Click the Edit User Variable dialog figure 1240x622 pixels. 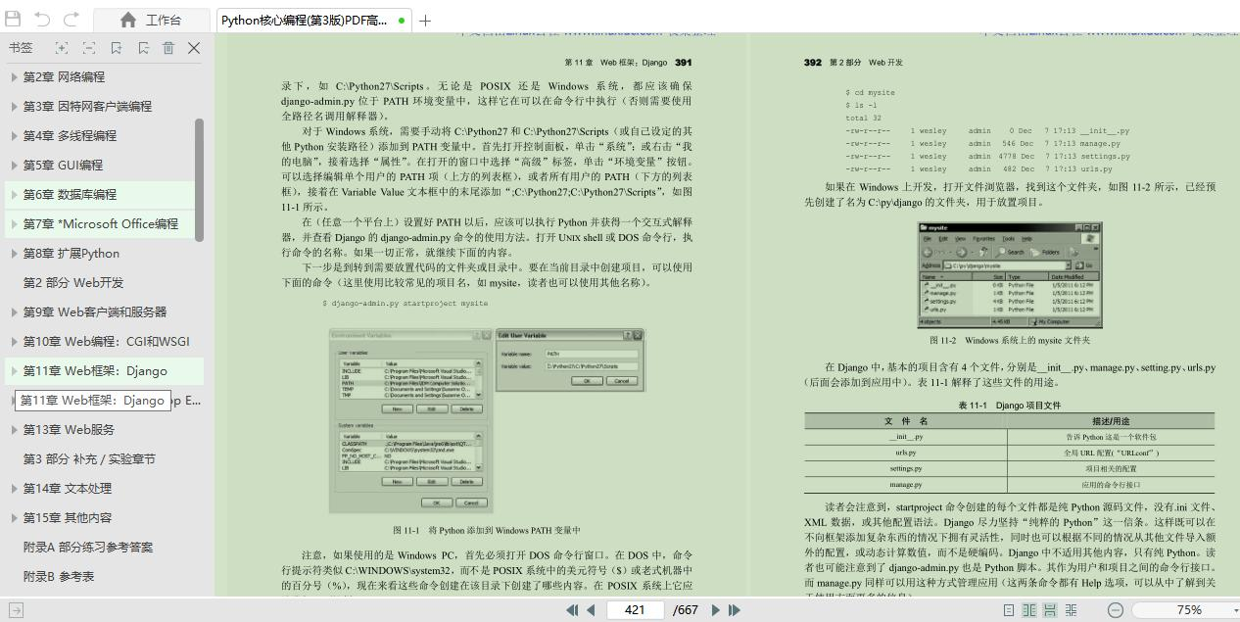coord(569,359)
